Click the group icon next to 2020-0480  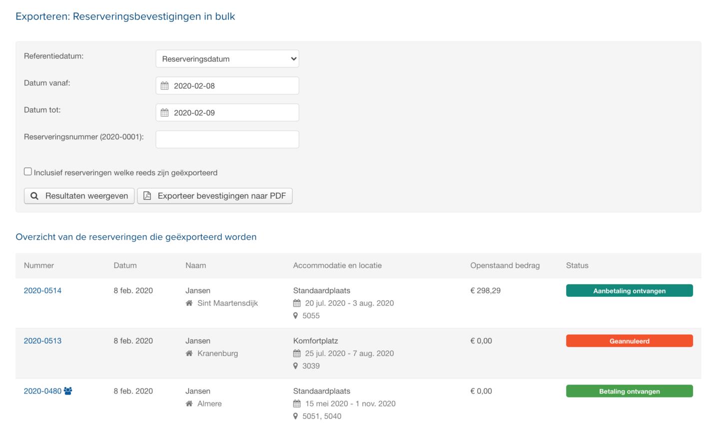(68, 391)
